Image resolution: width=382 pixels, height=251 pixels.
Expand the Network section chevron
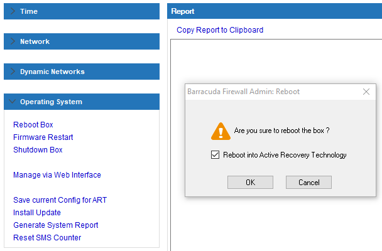click(13, 41)
